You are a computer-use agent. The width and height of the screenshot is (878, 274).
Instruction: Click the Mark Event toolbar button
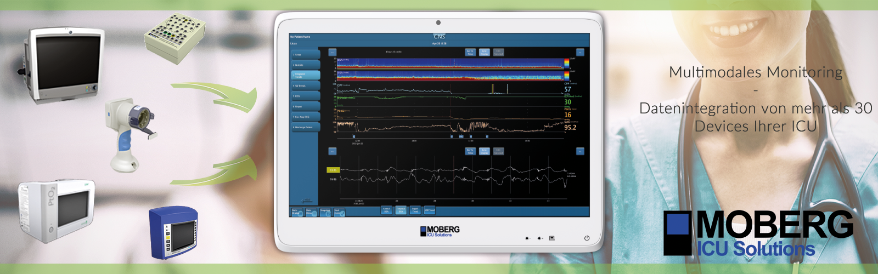340,212
